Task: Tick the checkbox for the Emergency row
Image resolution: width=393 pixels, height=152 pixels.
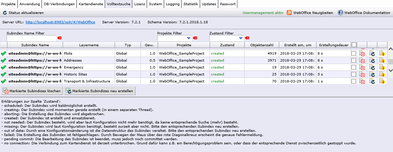Action: point(354,67)
